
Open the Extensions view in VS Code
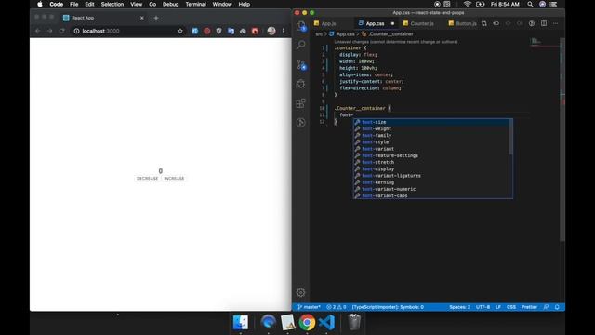point(301,103)
